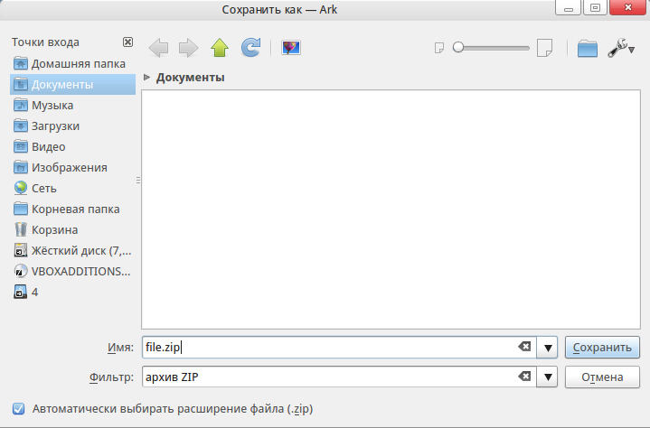Open the Корзина trash
650x428 pixels.
72,229
